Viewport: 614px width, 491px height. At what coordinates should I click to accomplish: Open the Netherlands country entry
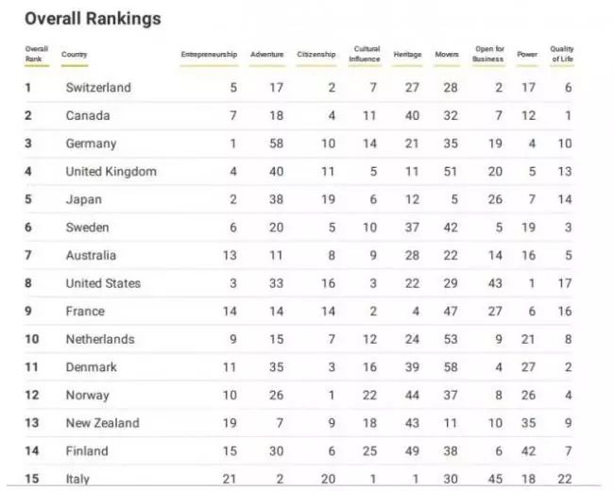(100, 339)
